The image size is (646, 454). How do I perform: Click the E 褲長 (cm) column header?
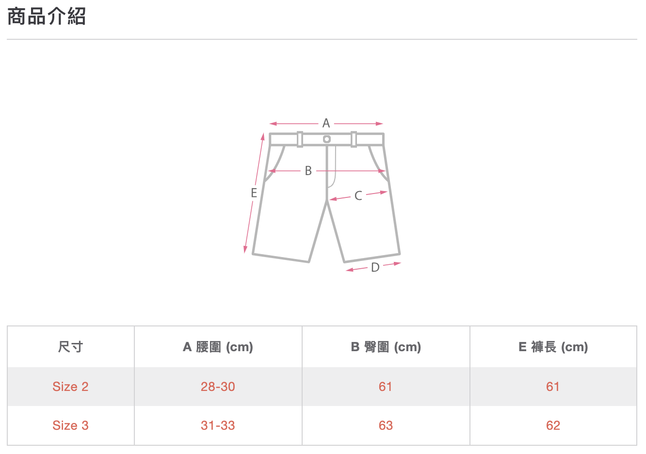click(553, 347)
